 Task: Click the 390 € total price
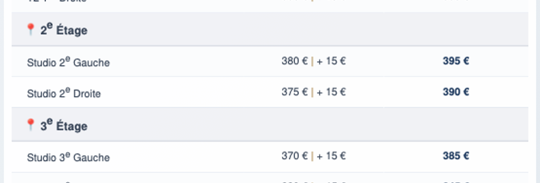(456, 92)
